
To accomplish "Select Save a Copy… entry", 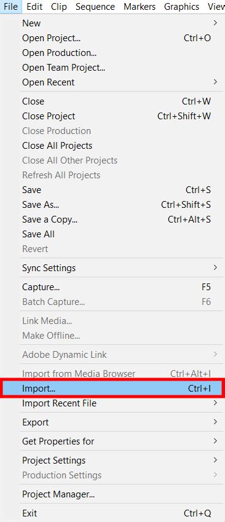I will 119,219.
